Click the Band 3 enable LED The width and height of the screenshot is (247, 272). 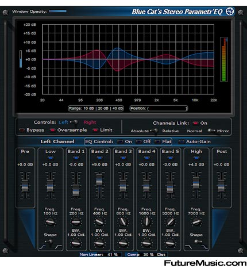123,158
